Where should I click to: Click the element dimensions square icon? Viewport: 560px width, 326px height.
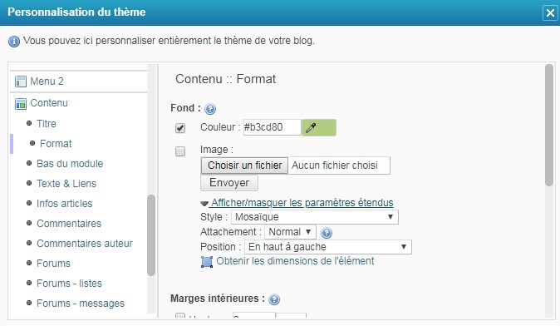tap(206, 262)
